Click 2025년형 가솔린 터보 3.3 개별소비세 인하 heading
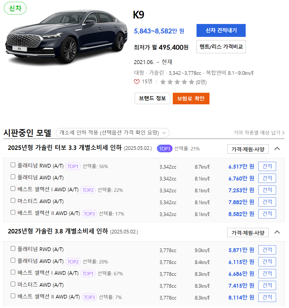 [65, 148]
